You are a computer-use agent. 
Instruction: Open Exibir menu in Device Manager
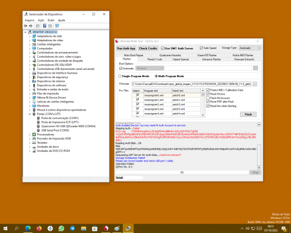pos(51,20)
